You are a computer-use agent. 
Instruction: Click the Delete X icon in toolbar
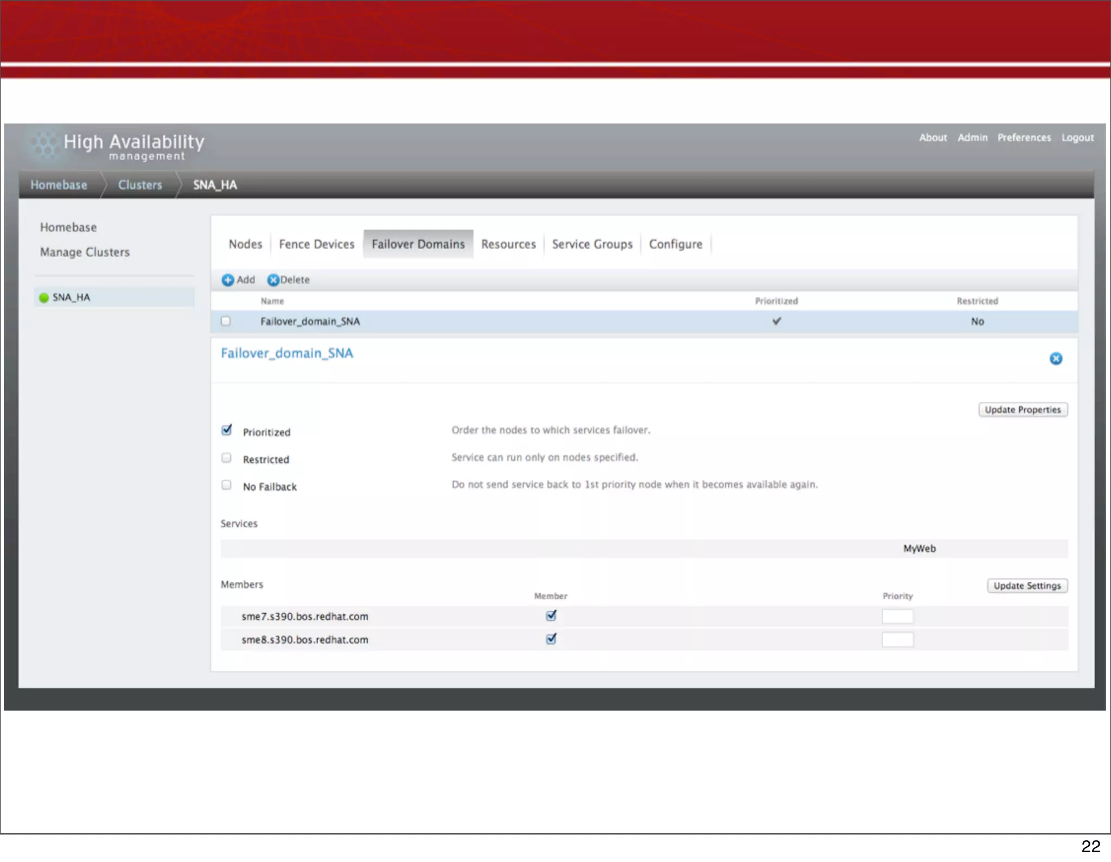click(x=273, y=280)
